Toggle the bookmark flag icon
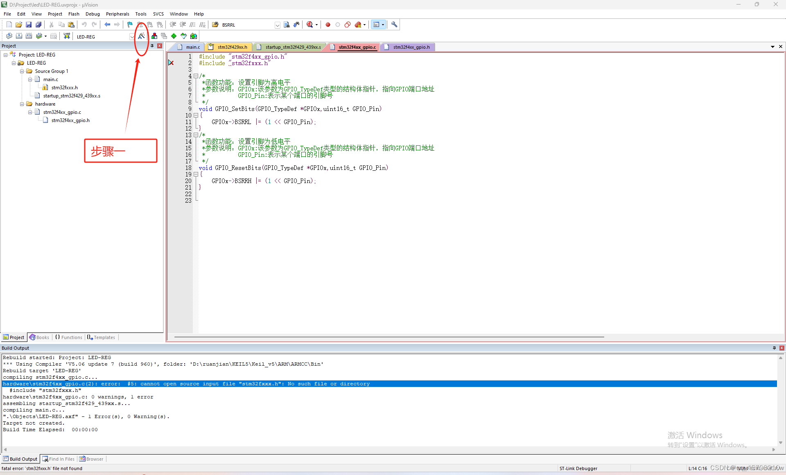 pyautogui.click(x=130, y=25)
